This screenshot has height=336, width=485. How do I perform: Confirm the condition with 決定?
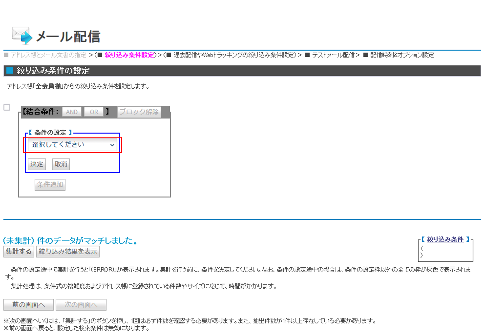37,164
